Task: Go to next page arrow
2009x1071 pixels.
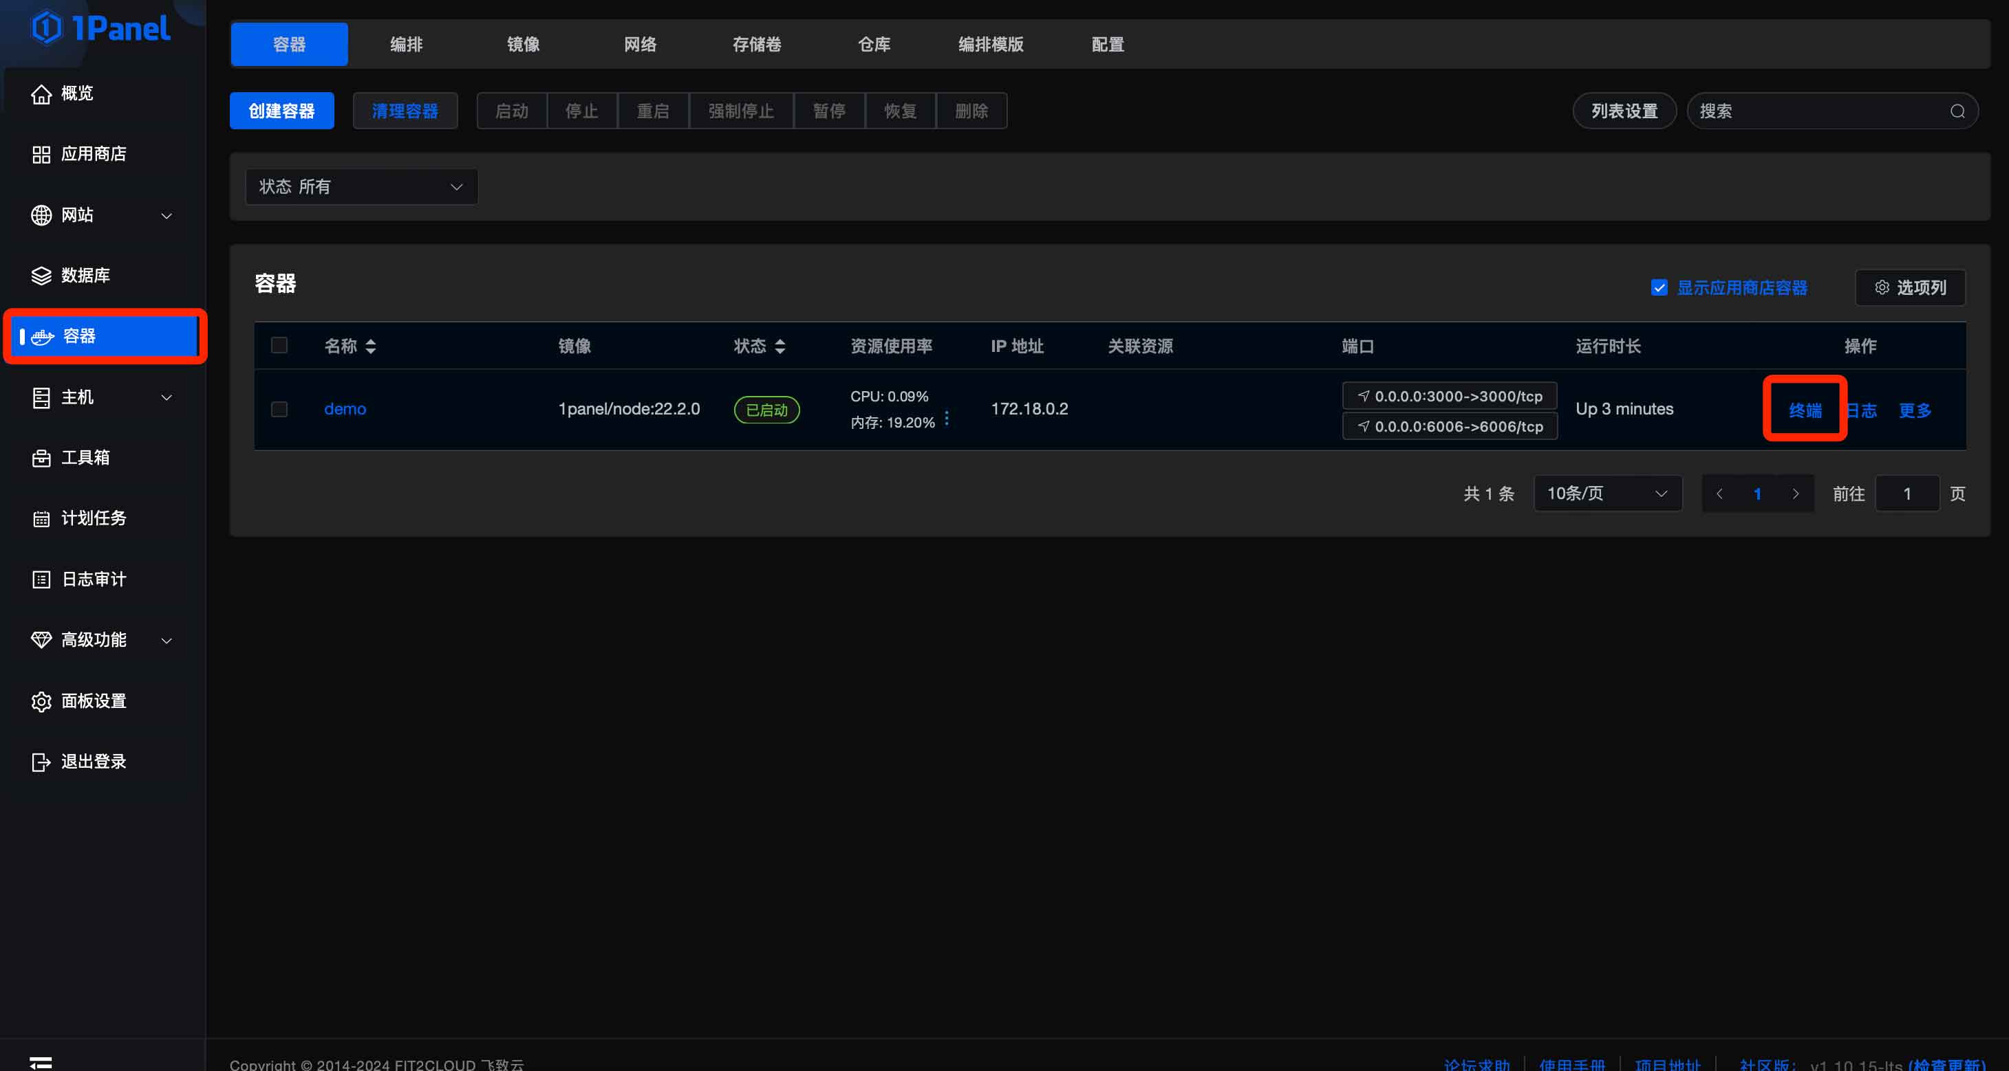Action: click(1795, 494)
